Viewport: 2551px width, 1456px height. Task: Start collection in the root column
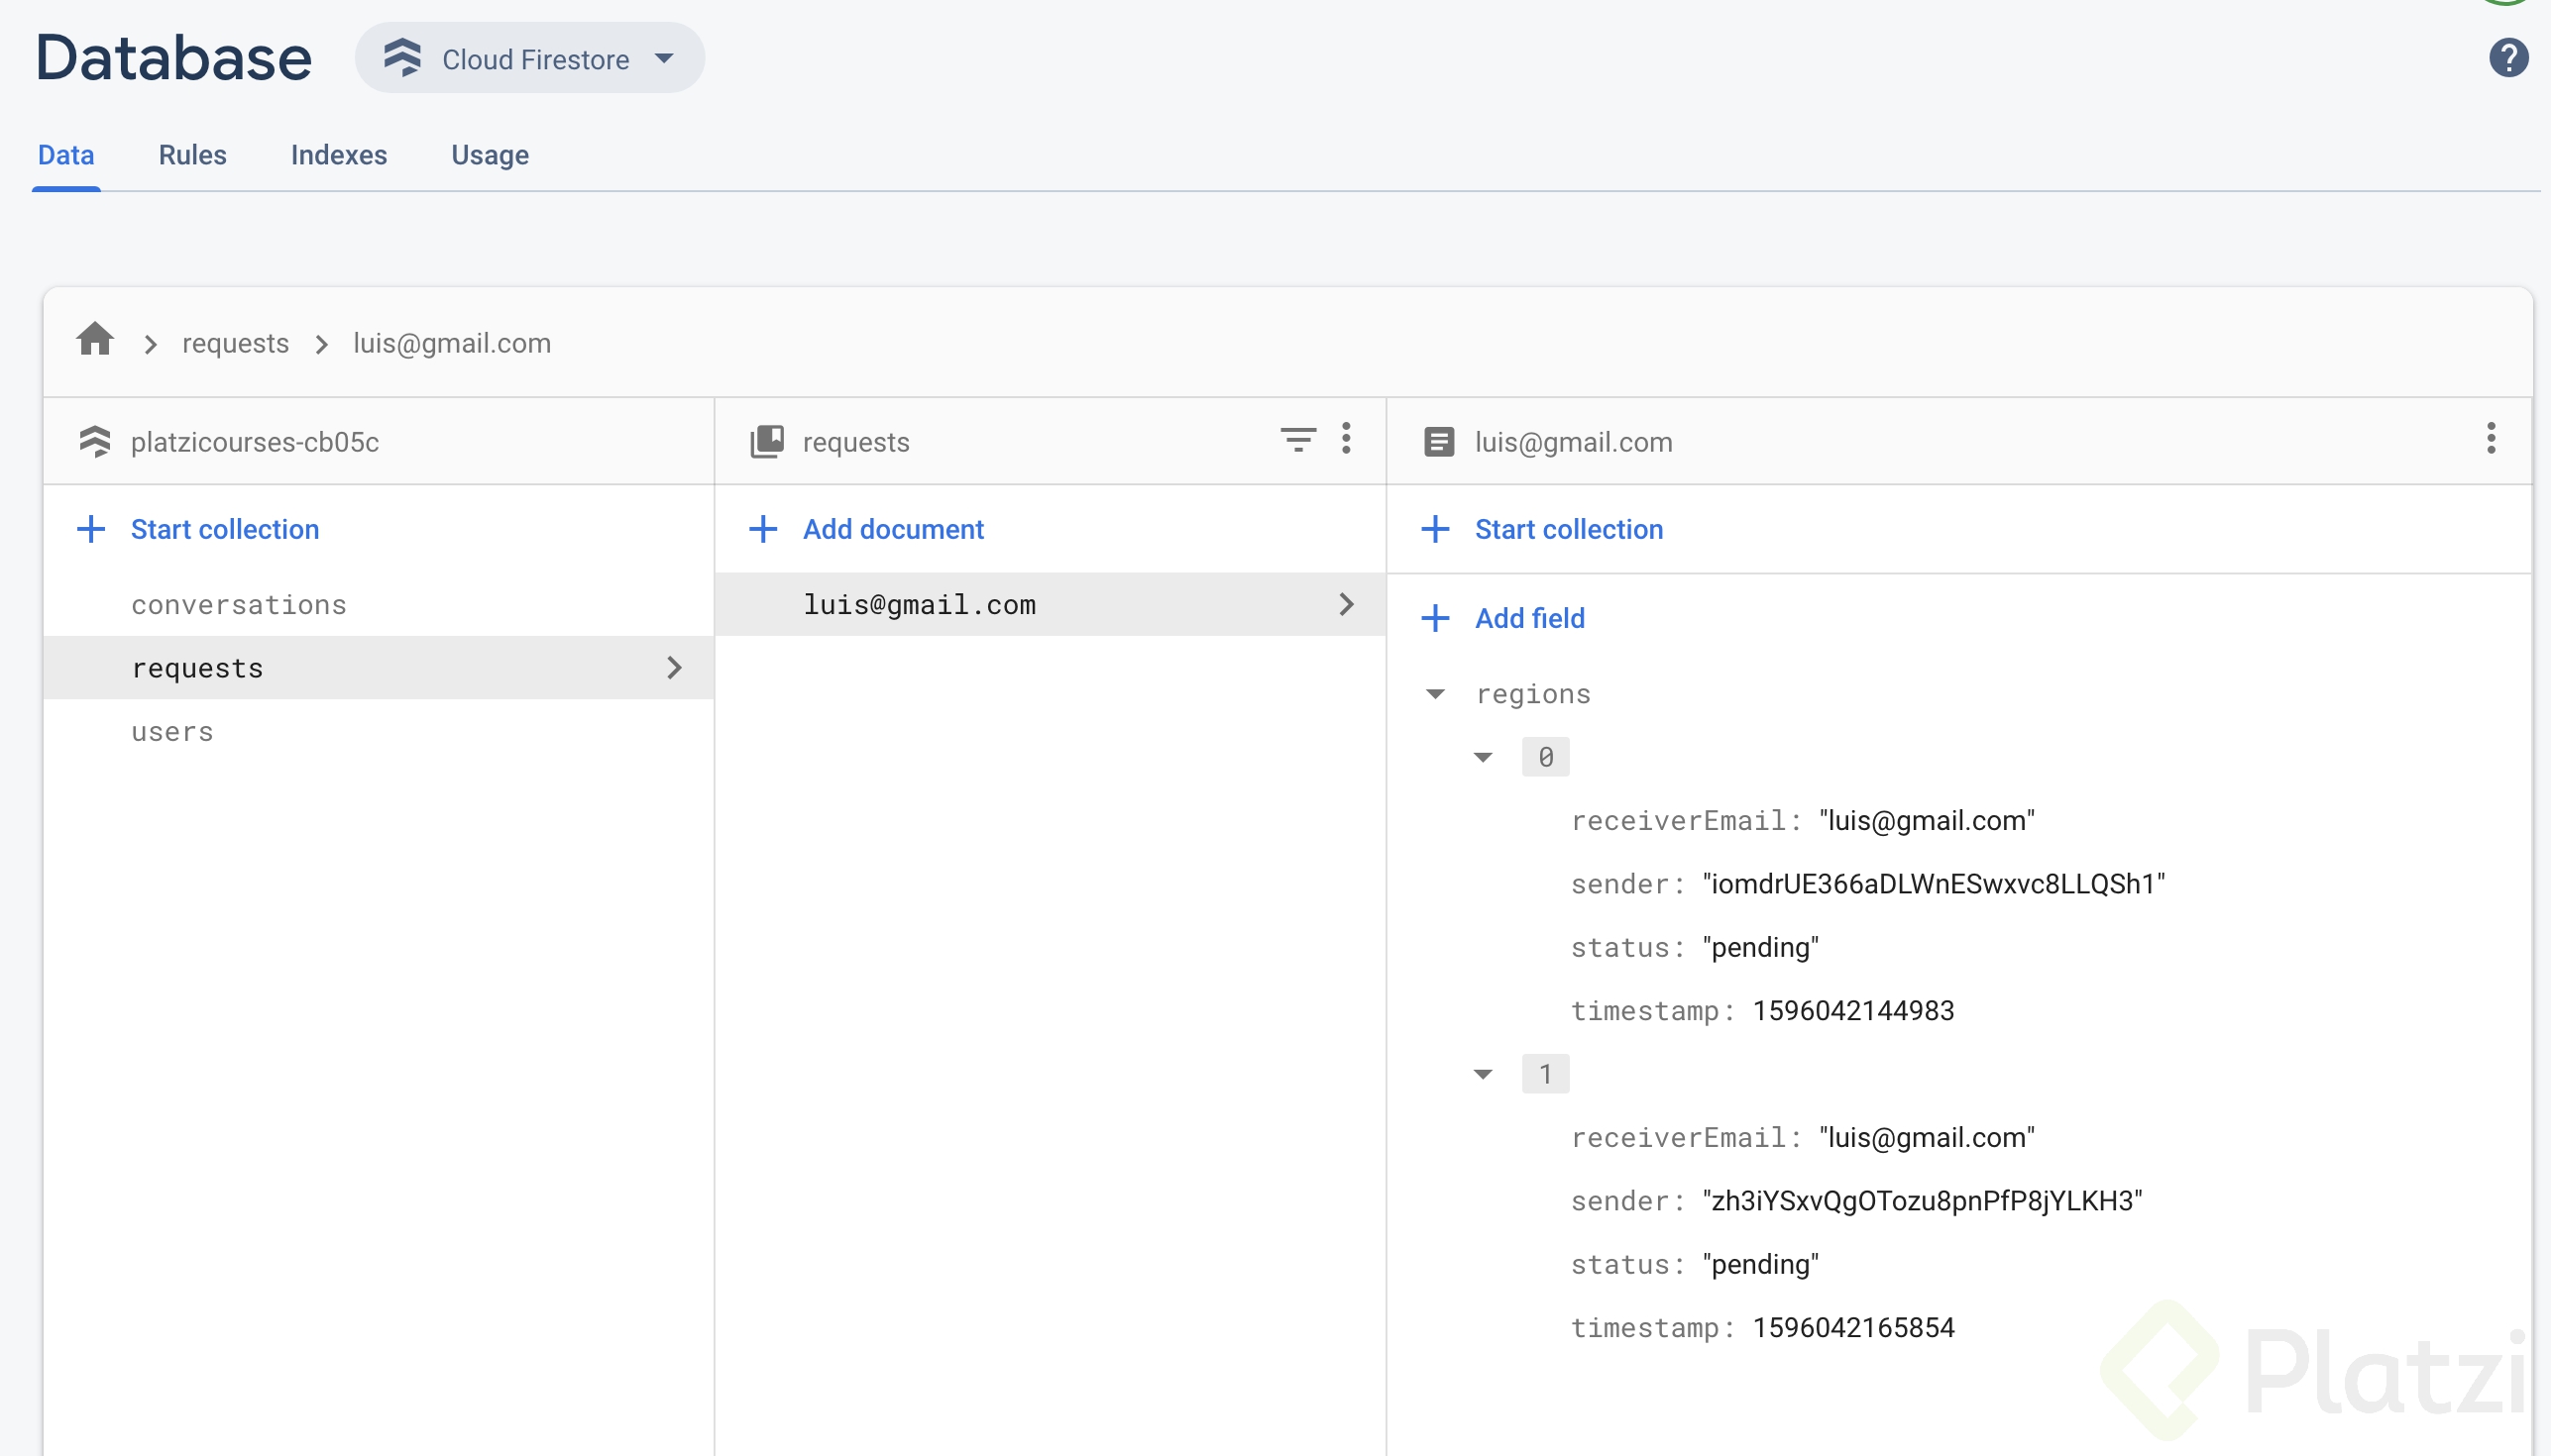224,529
